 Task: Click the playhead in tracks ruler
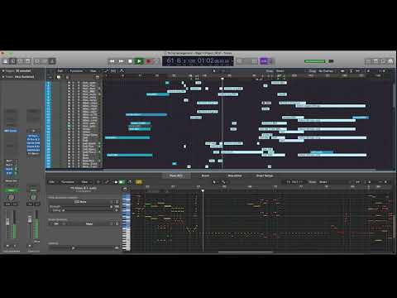[x=222, y=79]
